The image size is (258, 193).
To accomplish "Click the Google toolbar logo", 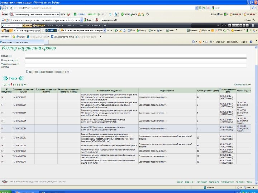I will (x=5, y=20).
